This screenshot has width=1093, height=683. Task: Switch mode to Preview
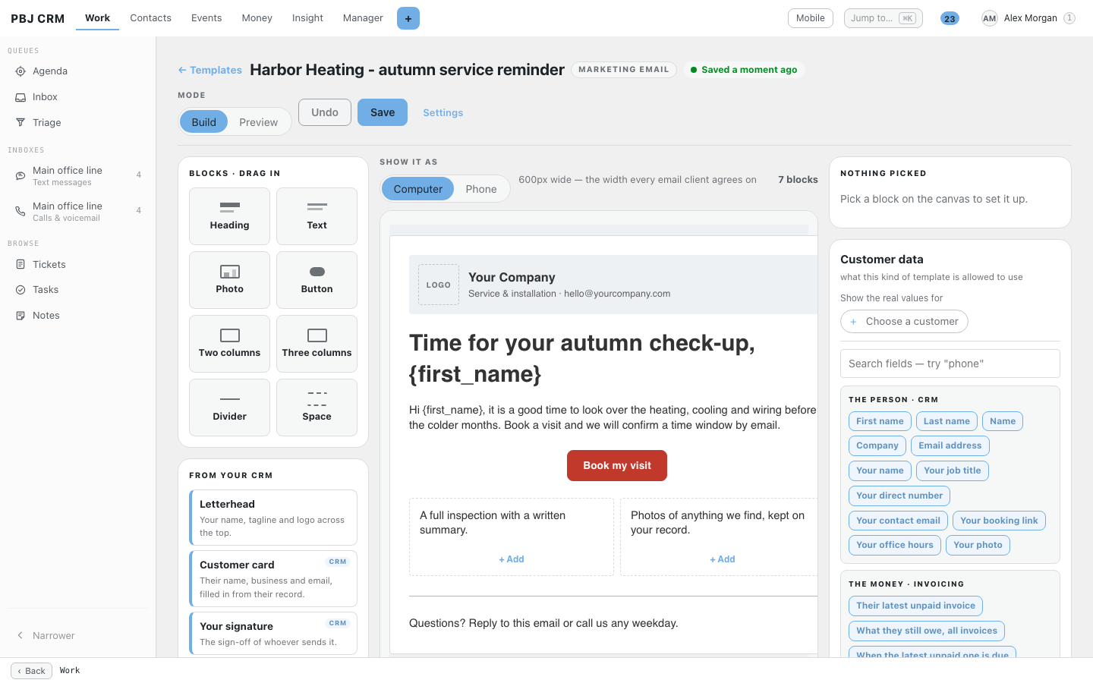259,122
